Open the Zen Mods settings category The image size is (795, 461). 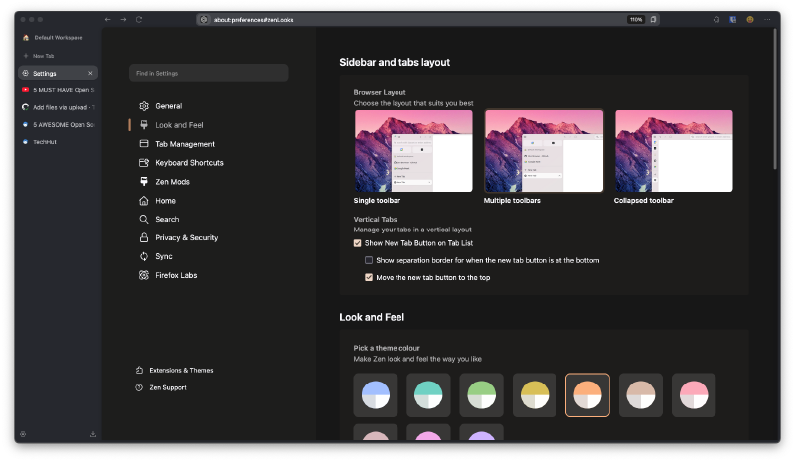[171, 182]
